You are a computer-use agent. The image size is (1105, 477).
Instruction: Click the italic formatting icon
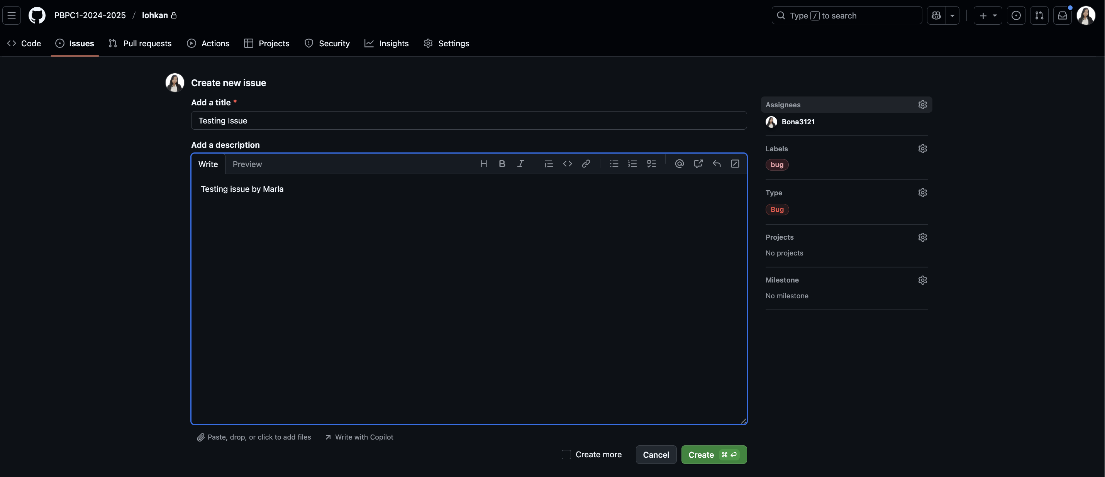point(520,164)
